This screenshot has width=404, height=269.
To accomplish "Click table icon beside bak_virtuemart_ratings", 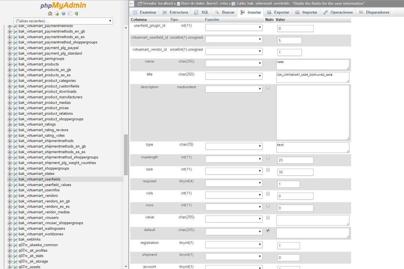I will [x=15, y=125].
